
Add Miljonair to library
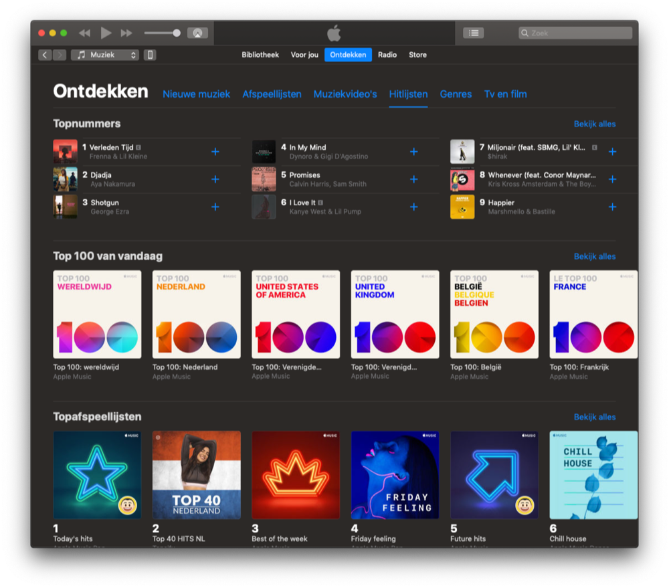(x=612, y=151)
